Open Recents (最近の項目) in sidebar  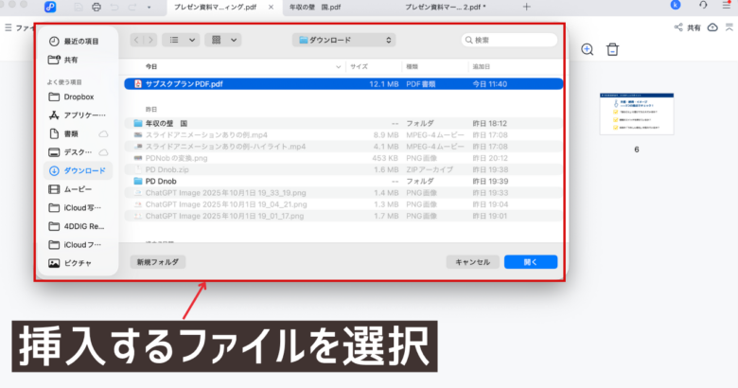pos(74,42)
